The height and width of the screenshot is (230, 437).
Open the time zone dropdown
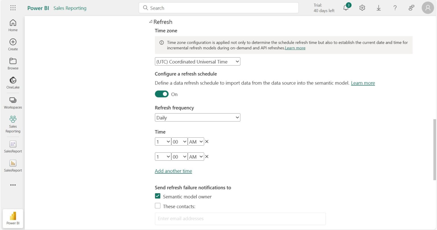(197, 61)
